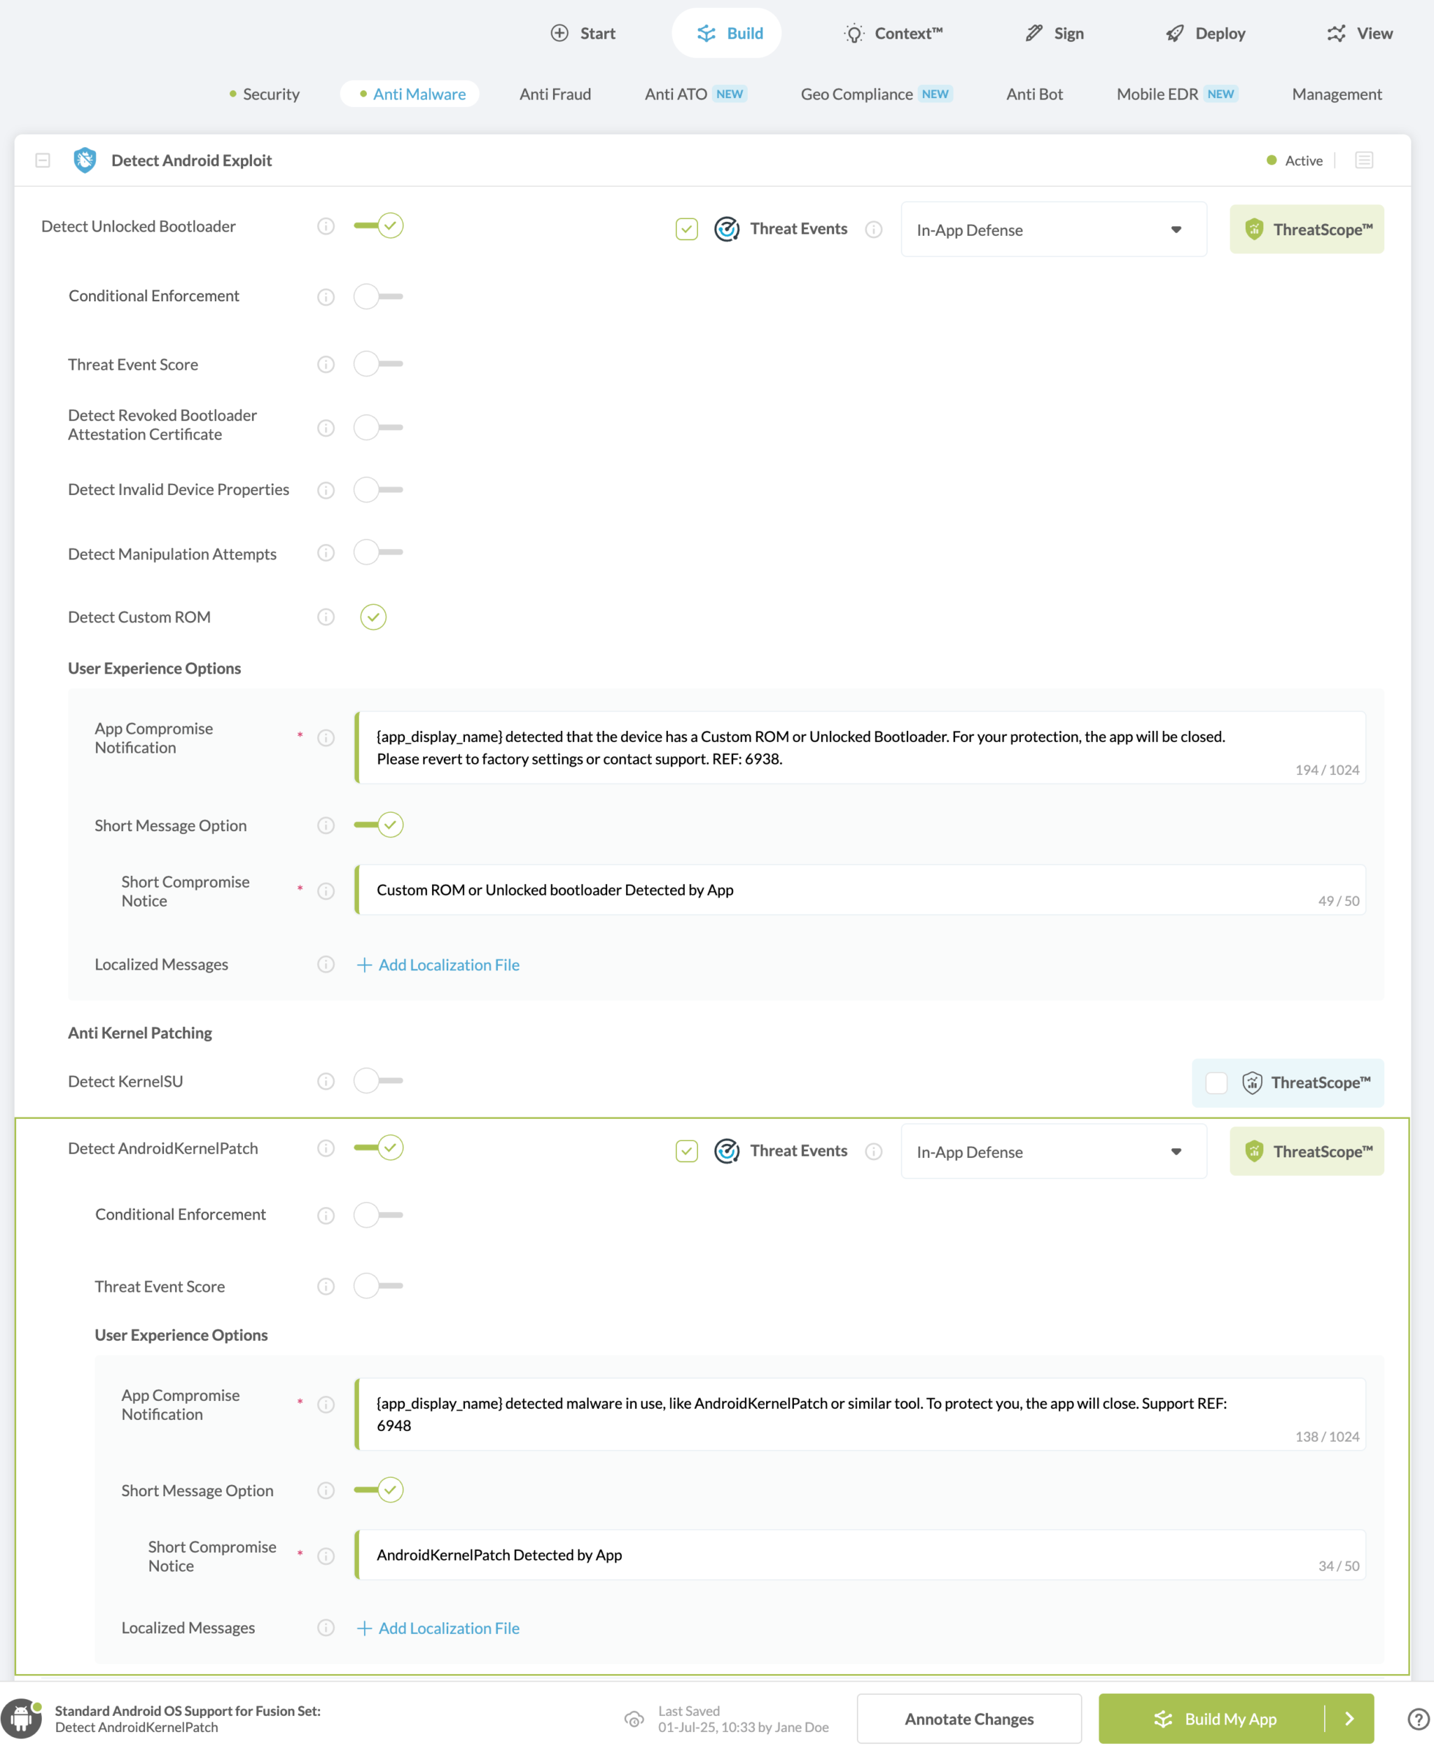Collapse the Detect Android Exploit section
Viewport: 1434px width, 1751px height.
tap(41, 160)
